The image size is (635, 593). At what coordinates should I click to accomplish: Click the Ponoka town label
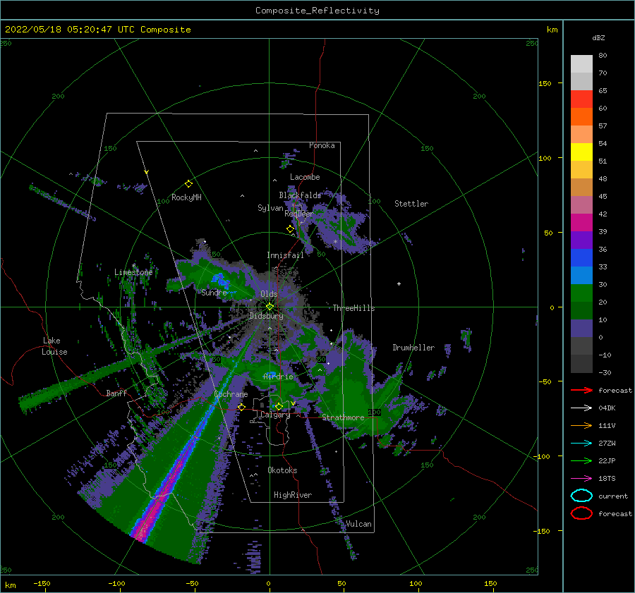(x=322, y=145)
